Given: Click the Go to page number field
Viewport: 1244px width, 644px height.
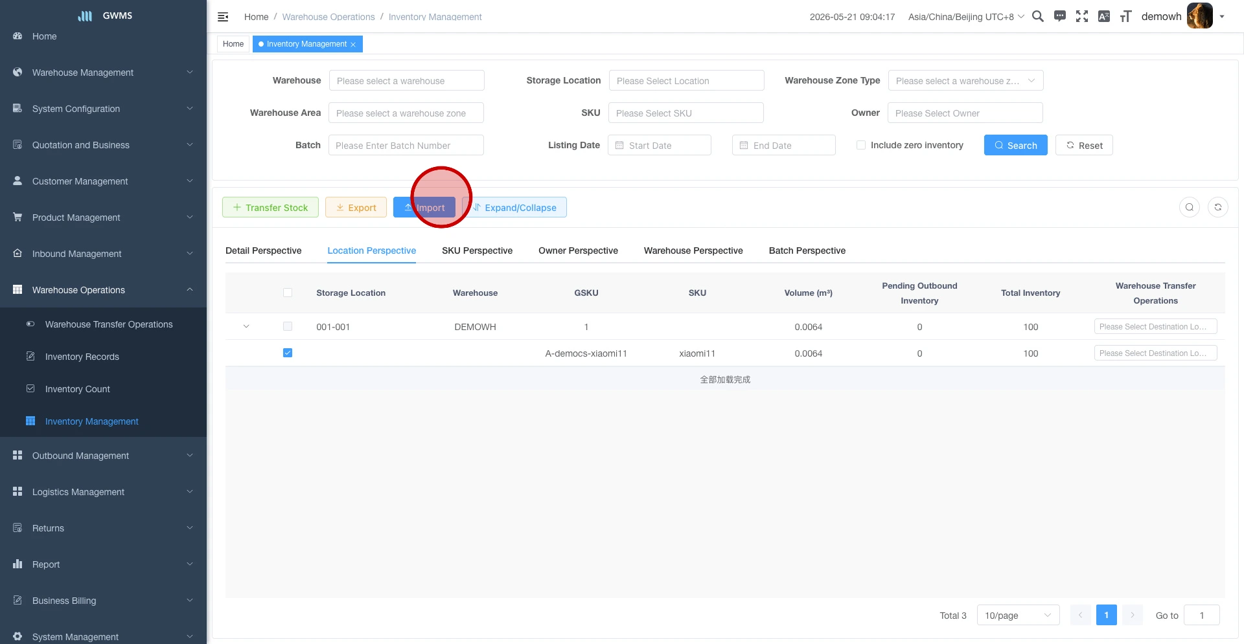Looking at the screenshot, I should point(1201,615).
